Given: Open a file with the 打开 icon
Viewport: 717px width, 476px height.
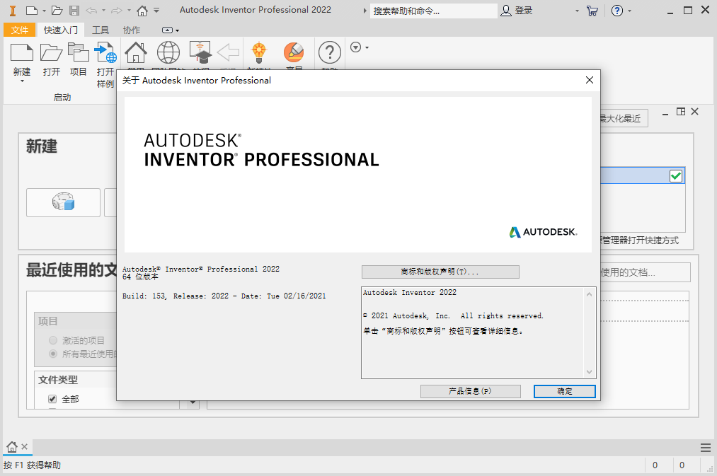Looking at the screenshot, I should click(50, 52).
